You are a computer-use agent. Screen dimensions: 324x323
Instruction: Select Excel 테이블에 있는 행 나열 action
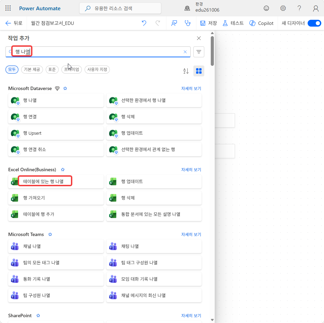[56, 181]
